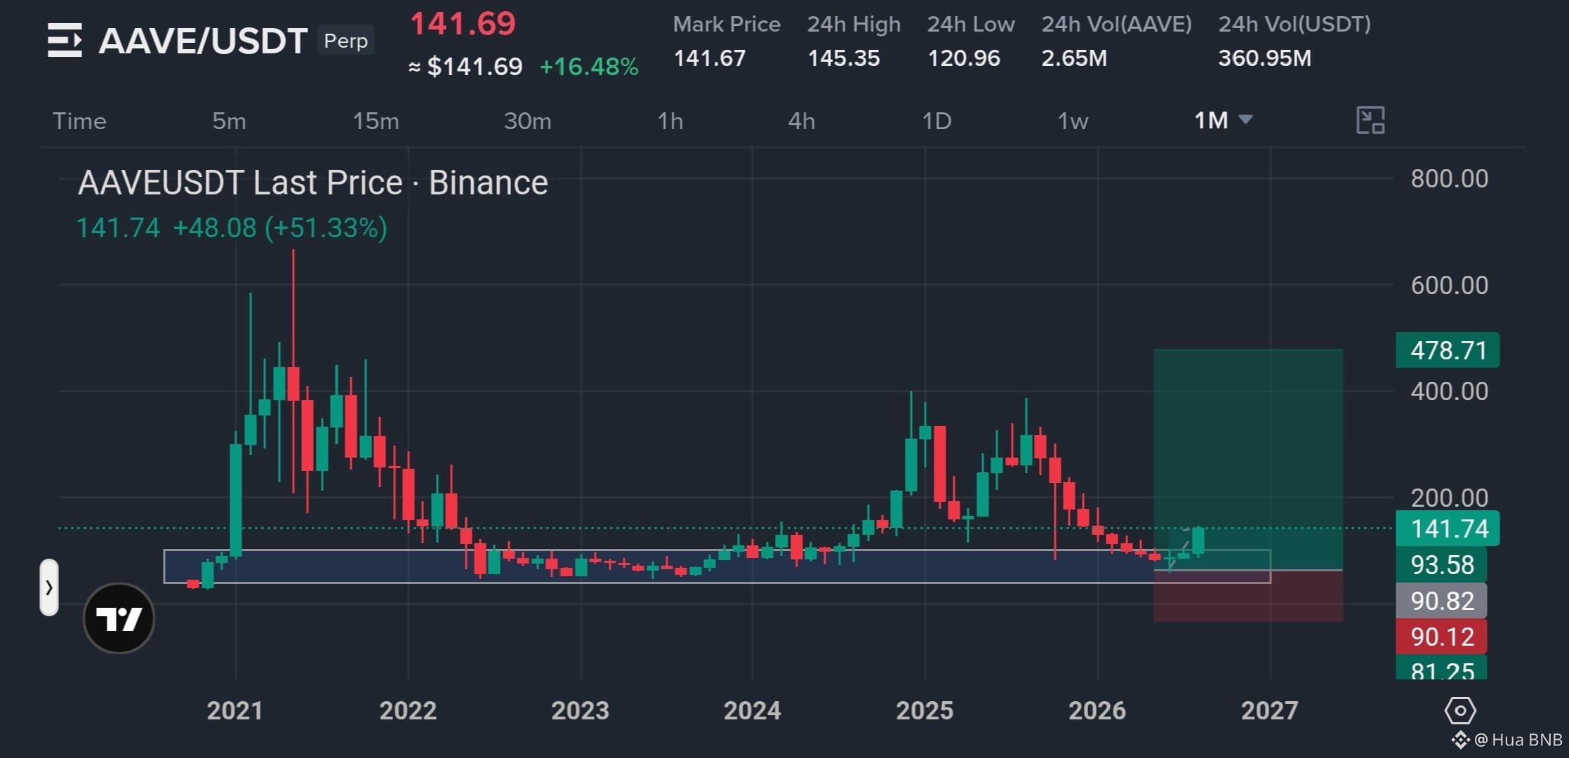Click the +48.08 (+51.33%) chart change
Viewport: 1569px width, 758px height.
point(280,228)
